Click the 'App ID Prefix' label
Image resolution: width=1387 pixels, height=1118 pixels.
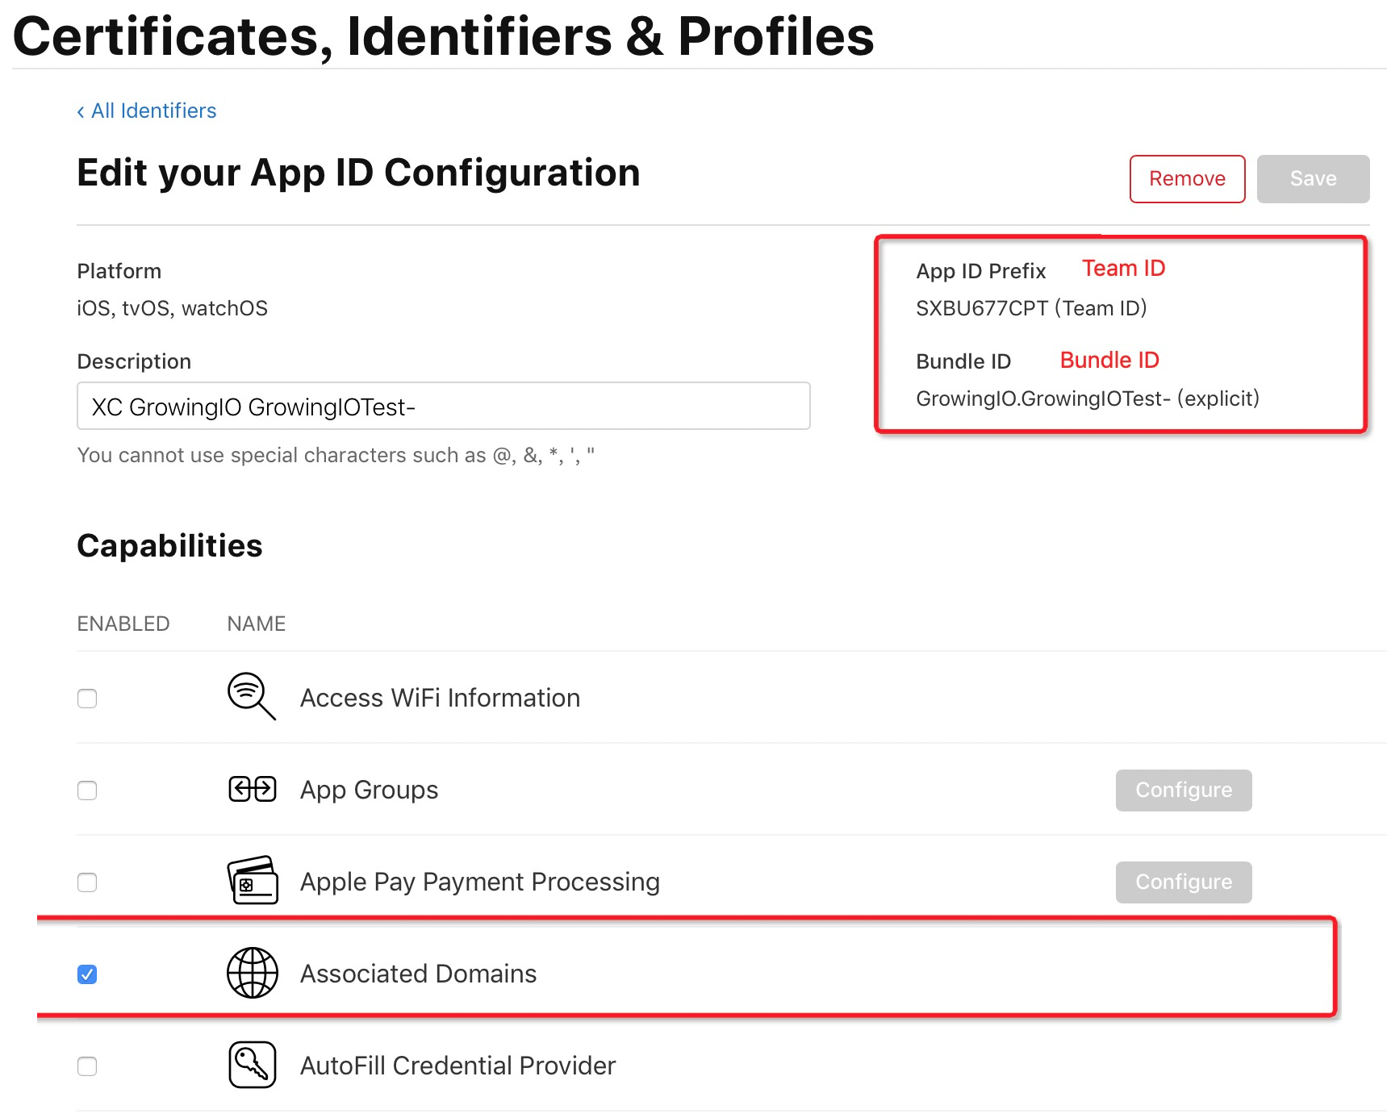(x=980, y=271)
